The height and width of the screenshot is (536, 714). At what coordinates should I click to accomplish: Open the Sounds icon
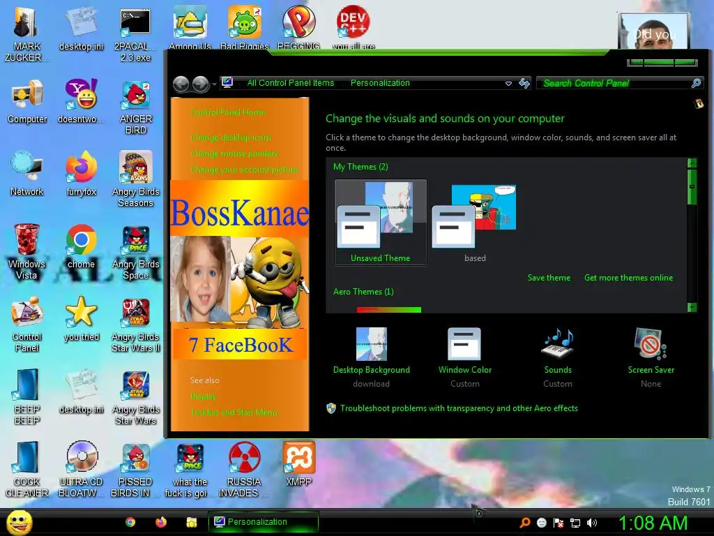[558, 344]
